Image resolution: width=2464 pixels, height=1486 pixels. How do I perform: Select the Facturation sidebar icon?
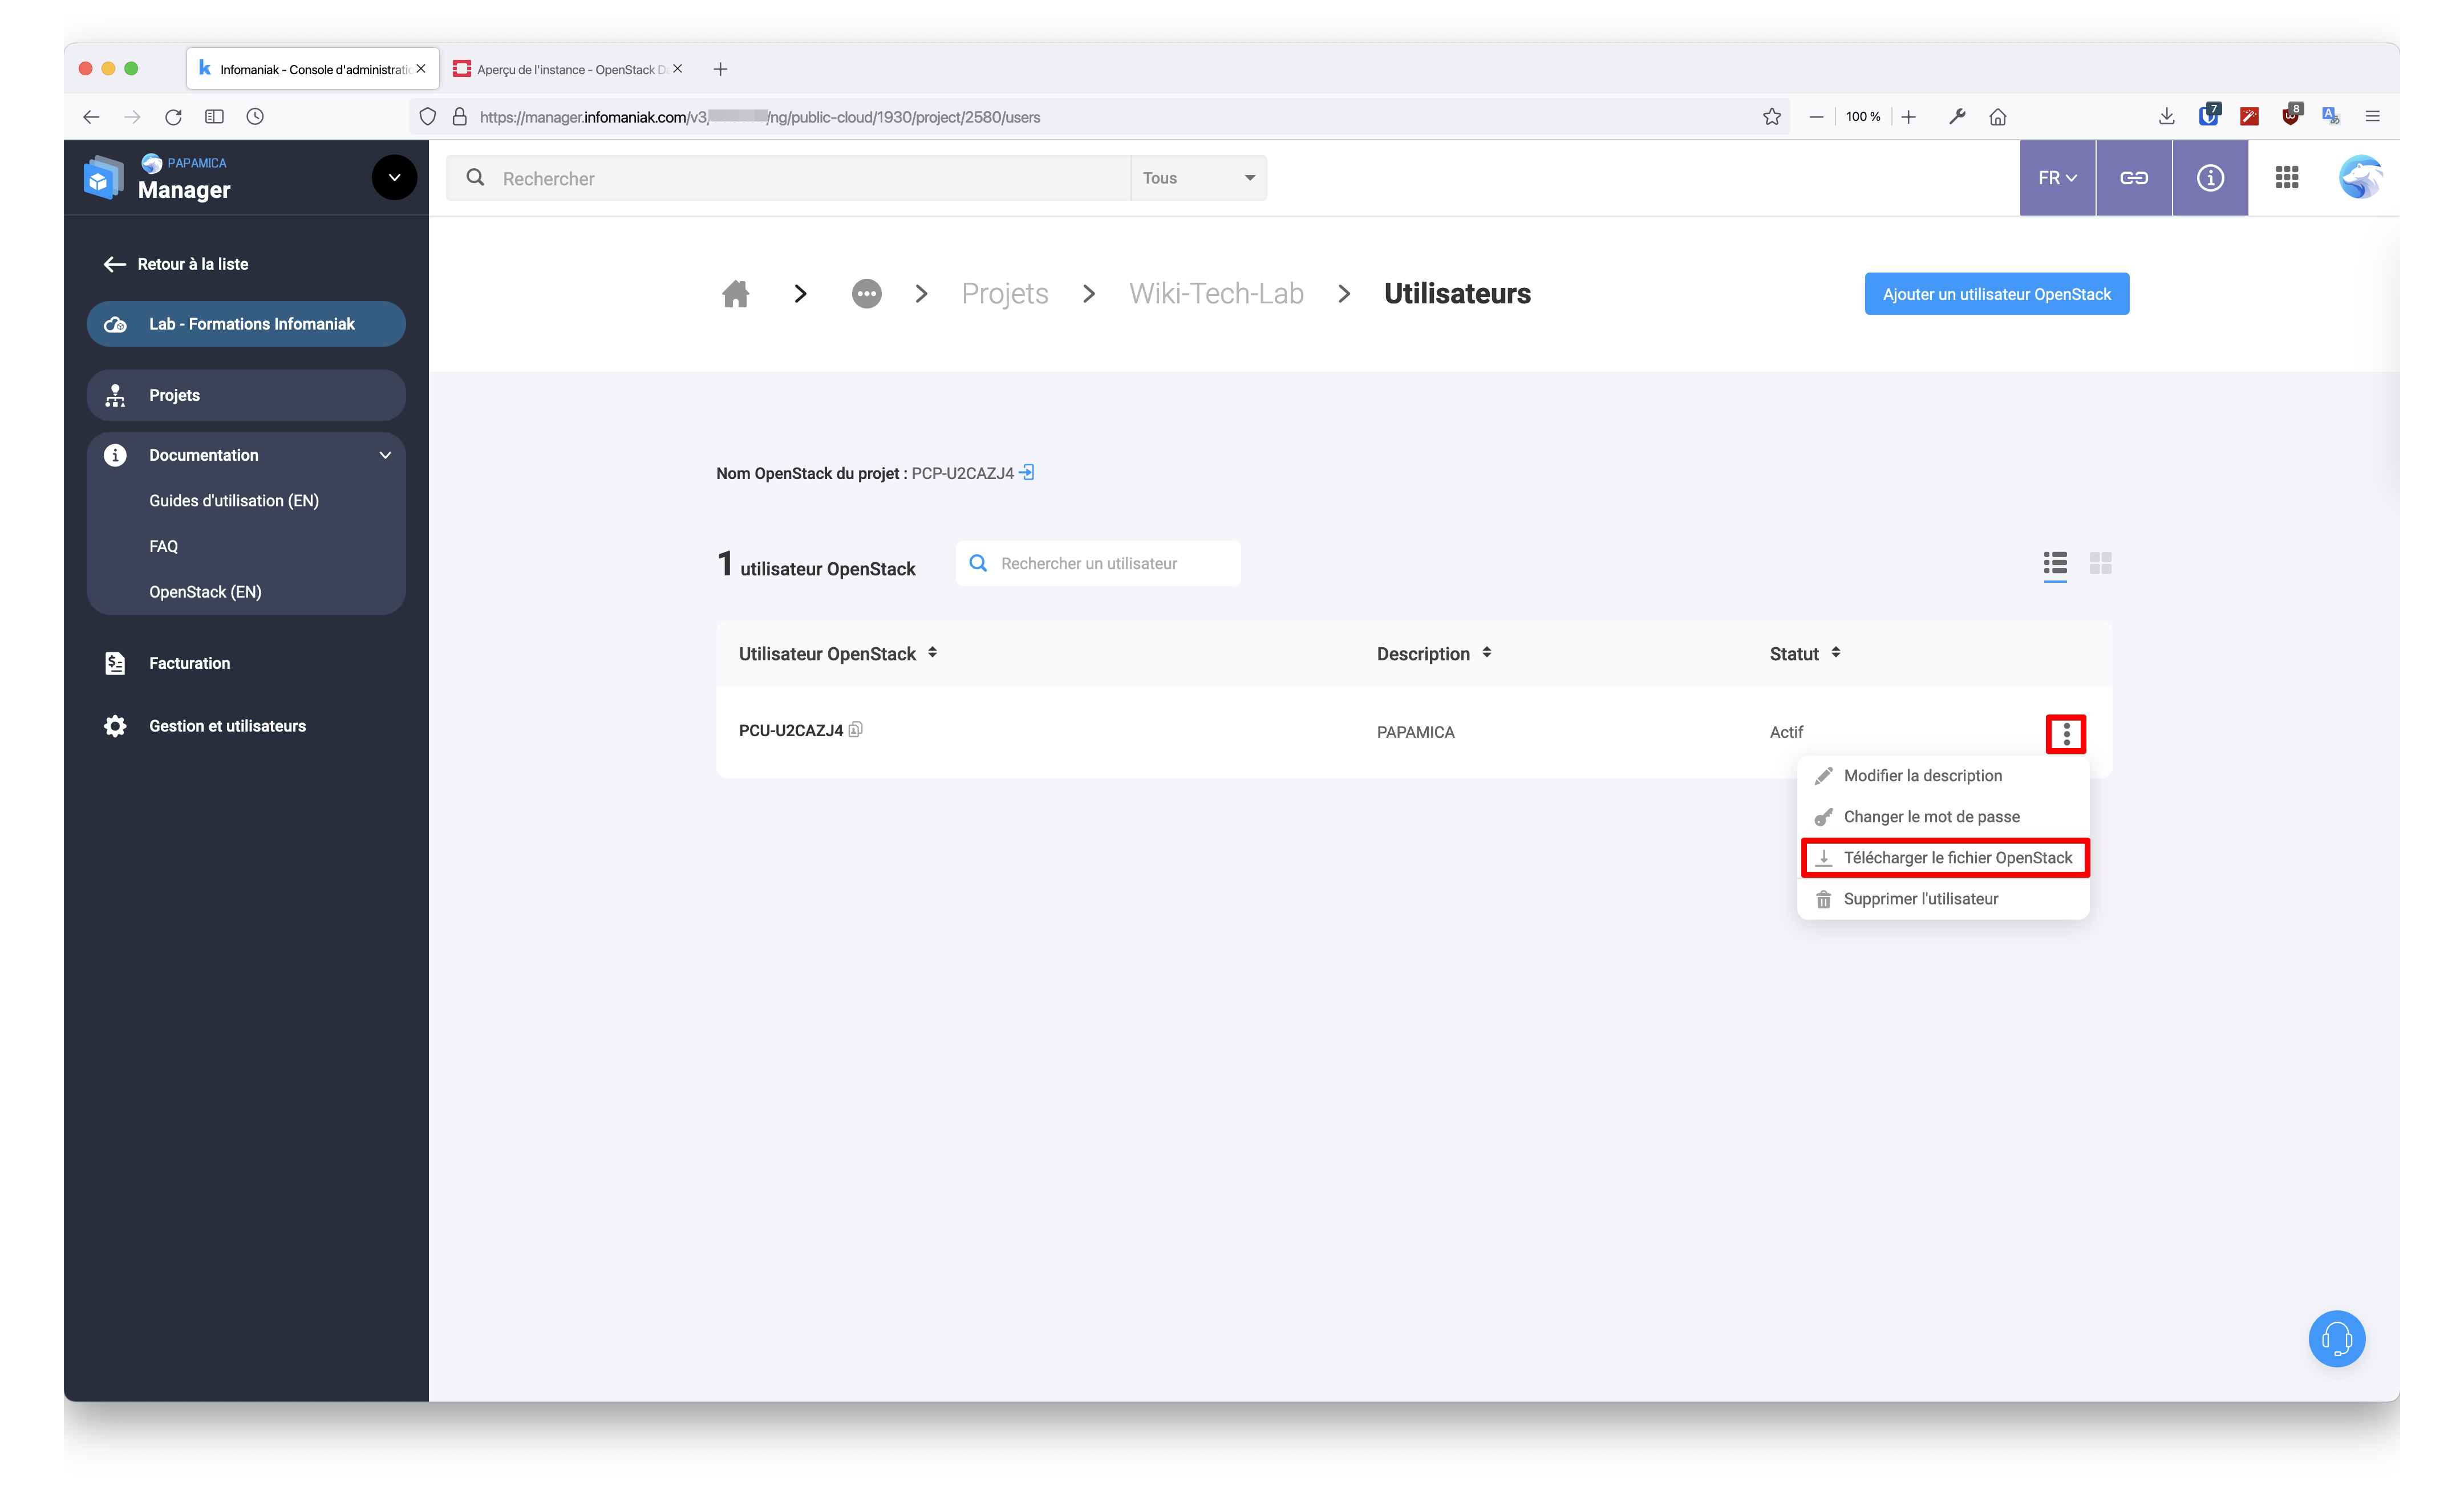click(x=115, y=662)
